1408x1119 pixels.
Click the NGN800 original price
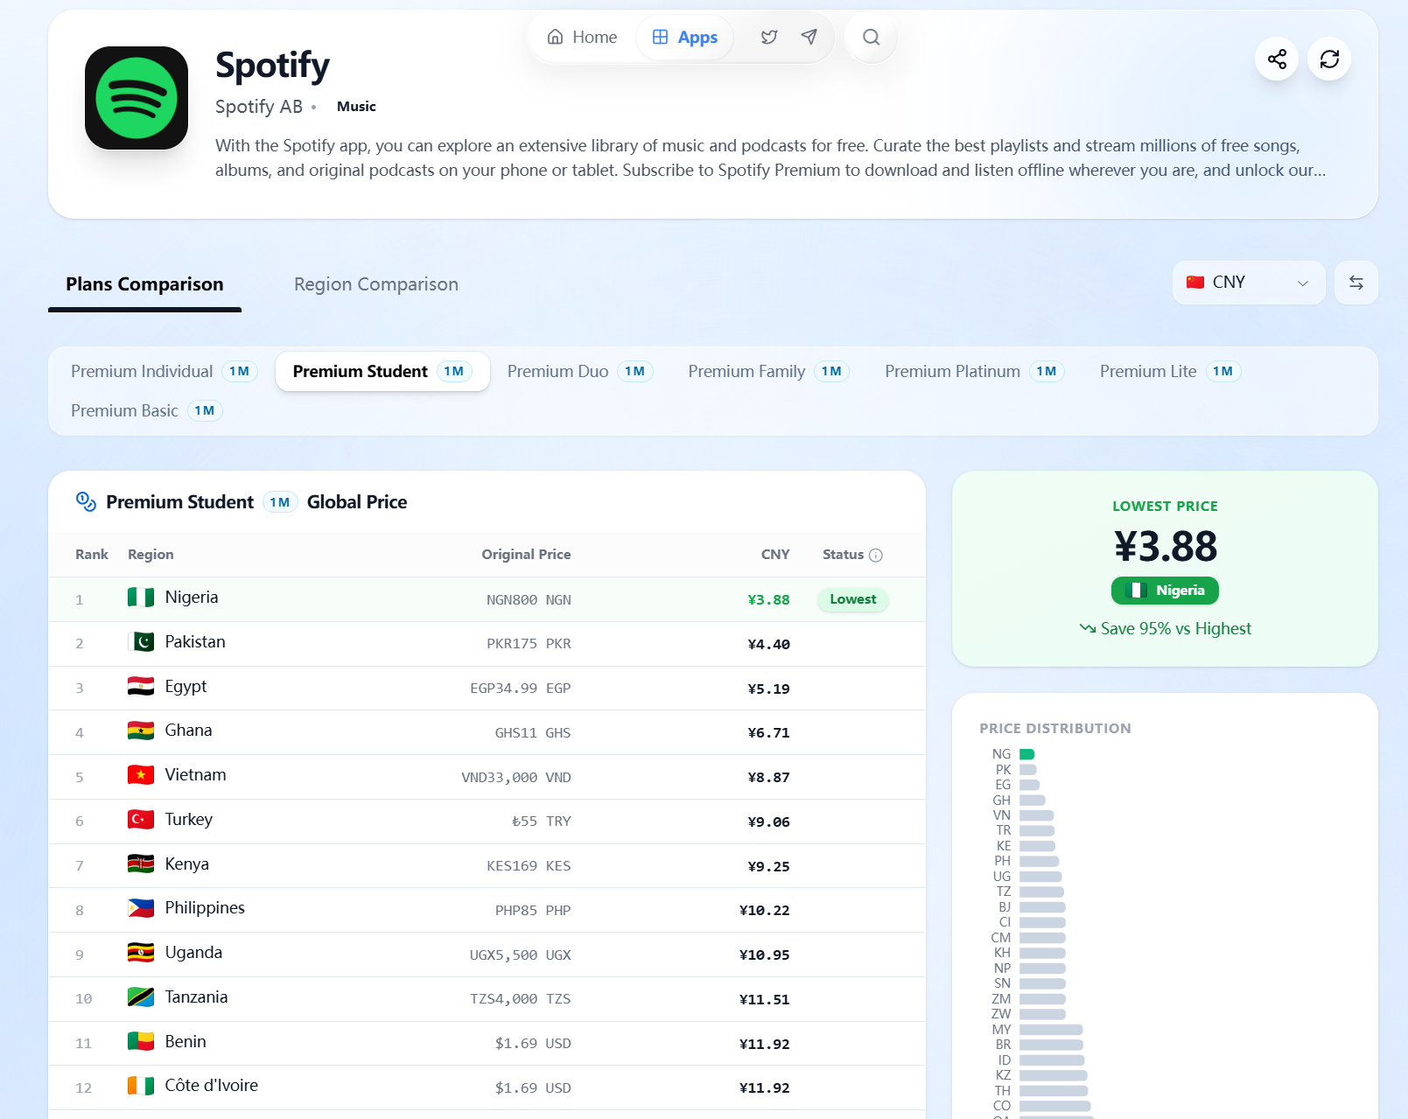(529, 600)
